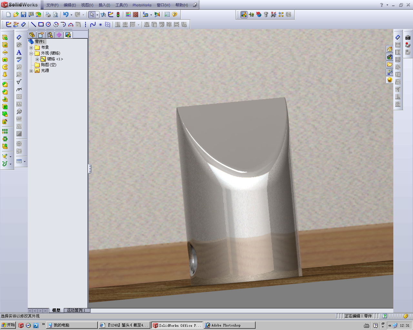413x330 pixels.
Task: Select the Centerline sketch tool
Action: (x=86, y=24)
